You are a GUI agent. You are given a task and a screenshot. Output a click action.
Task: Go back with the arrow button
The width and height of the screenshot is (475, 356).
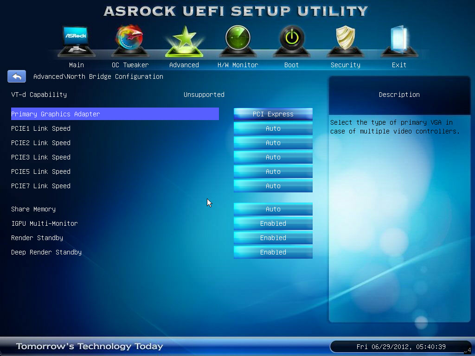17,76
